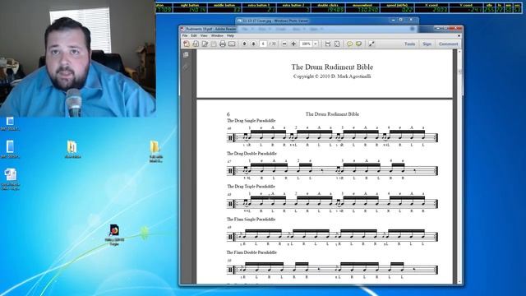Image resolution: width=526 pixels, height=296 pixels.
Task: Click the 100% zoom level field
Action: pyautogui.click(x=306, y=44)
